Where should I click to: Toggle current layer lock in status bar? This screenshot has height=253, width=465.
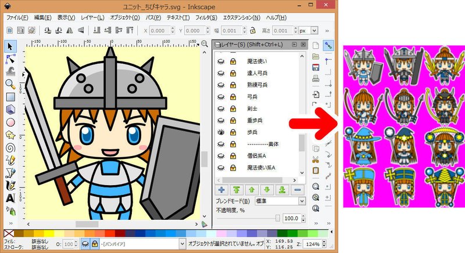coord(95,244)
